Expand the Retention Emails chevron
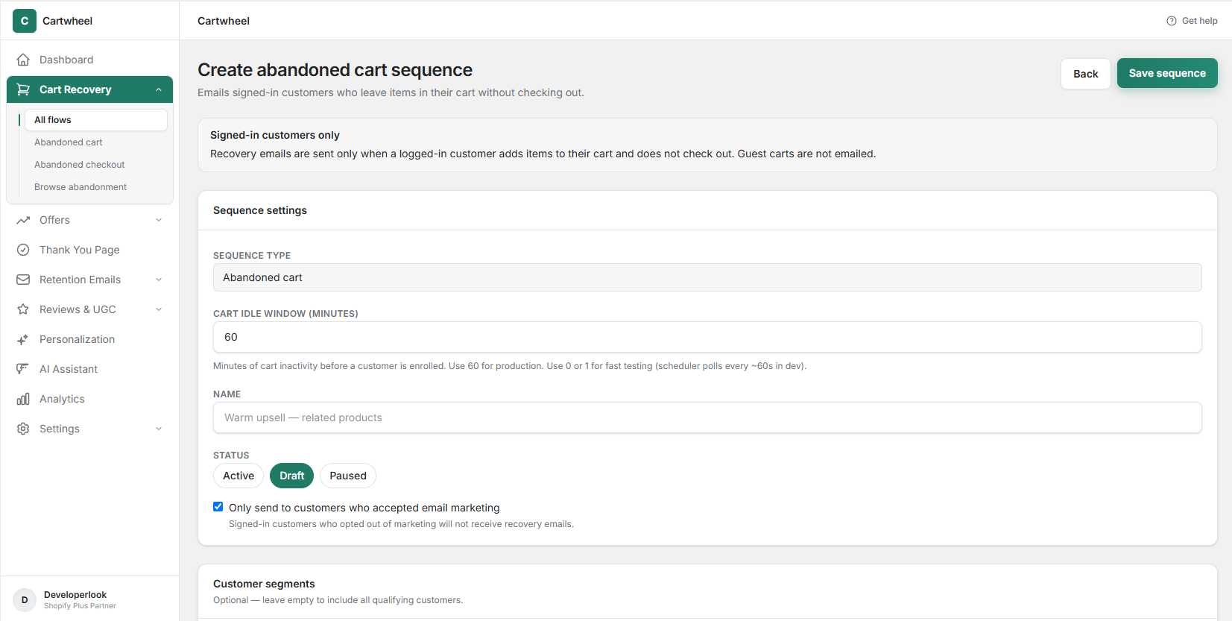Image resolution: width=1232 pixels, height=621 pixels. (159, 280)
